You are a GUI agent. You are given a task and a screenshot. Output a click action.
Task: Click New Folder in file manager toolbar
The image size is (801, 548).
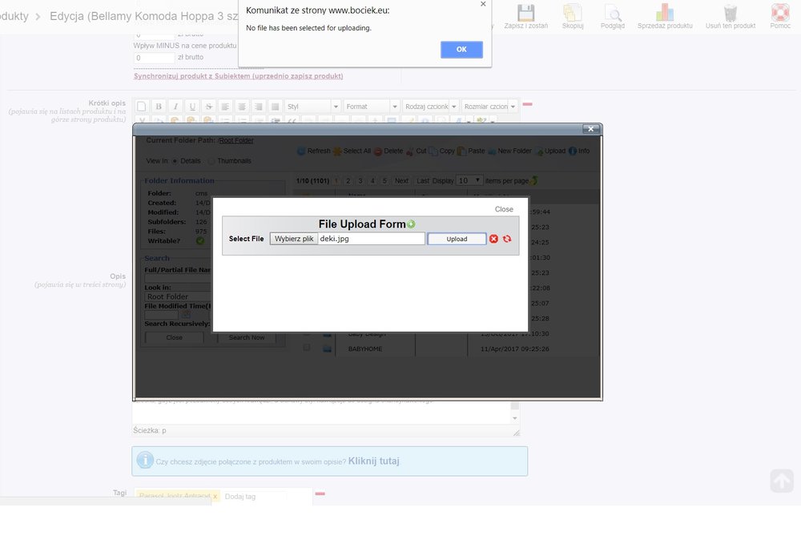tap(509, 151)
